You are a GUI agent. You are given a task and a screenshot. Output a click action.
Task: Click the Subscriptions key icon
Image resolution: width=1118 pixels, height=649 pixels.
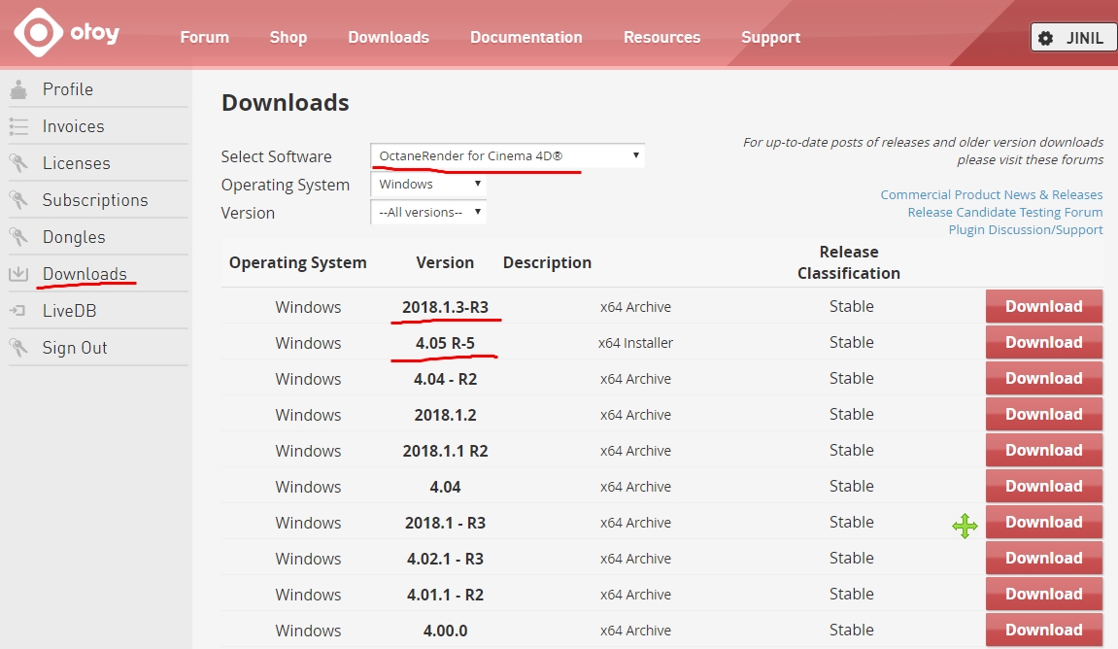pyautogui.click(x=18, y=200)
